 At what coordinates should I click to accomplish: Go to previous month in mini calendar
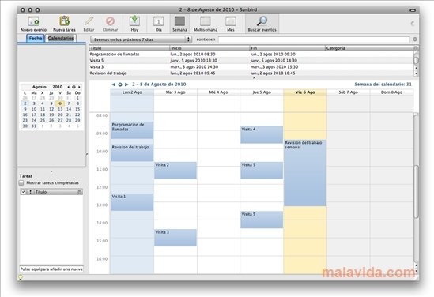click(69, 87)
